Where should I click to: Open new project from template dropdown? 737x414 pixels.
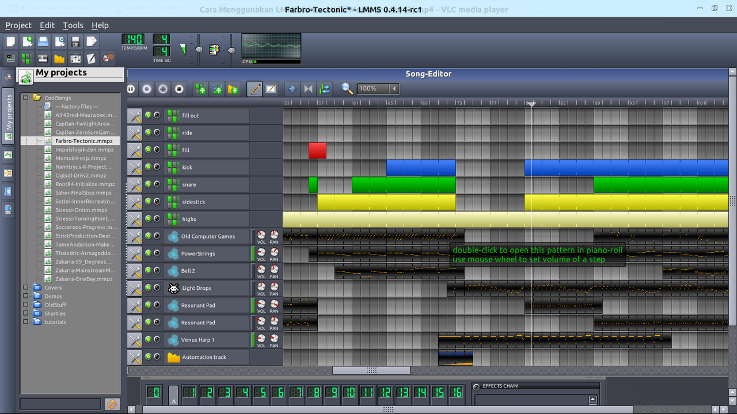coord(27,41)
